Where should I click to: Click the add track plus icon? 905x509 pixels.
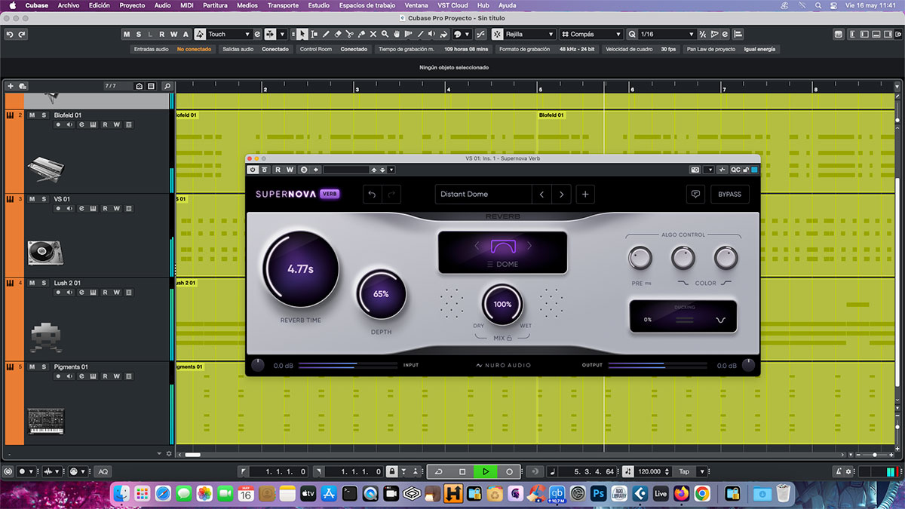[11, 86]
